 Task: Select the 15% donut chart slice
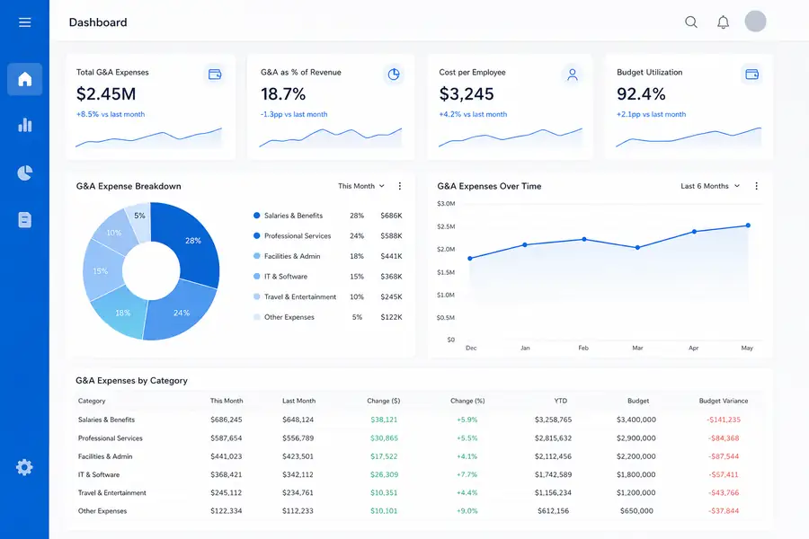tap(101, 270)
